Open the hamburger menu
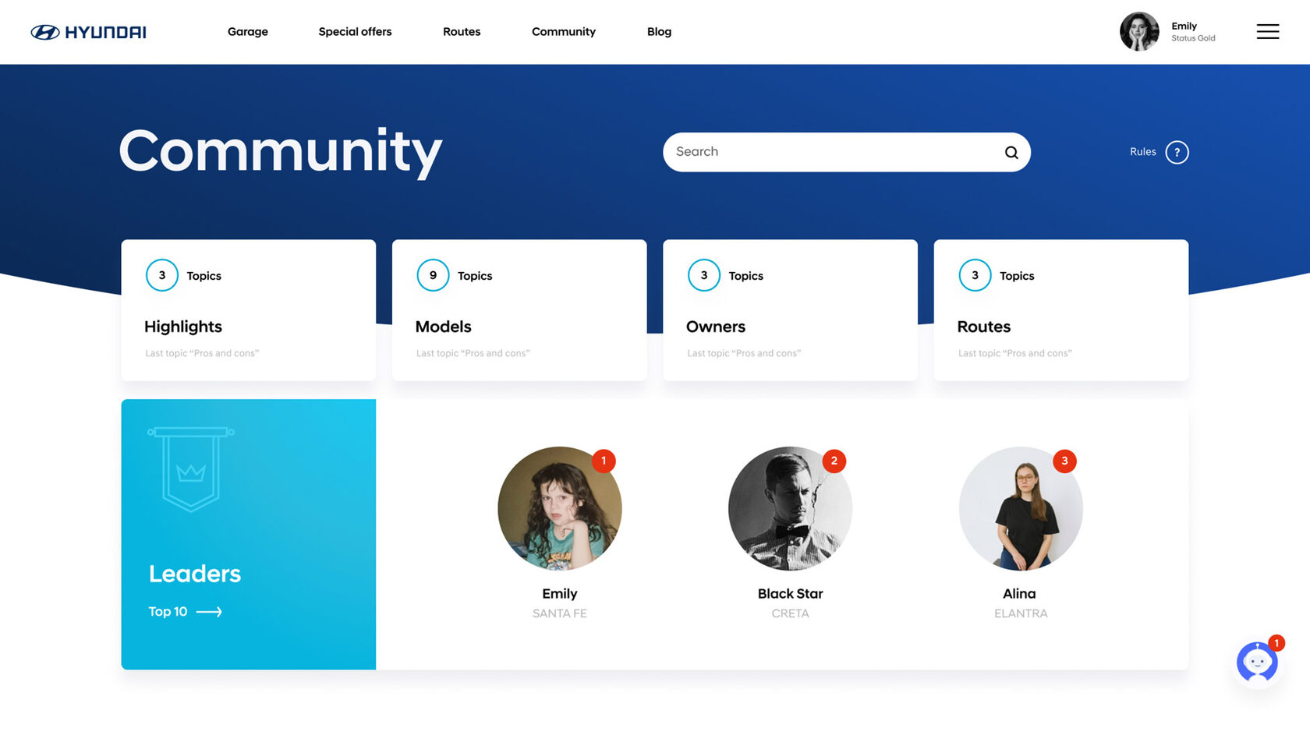This screenshot has height=735, width=1310. point(1268,31)
